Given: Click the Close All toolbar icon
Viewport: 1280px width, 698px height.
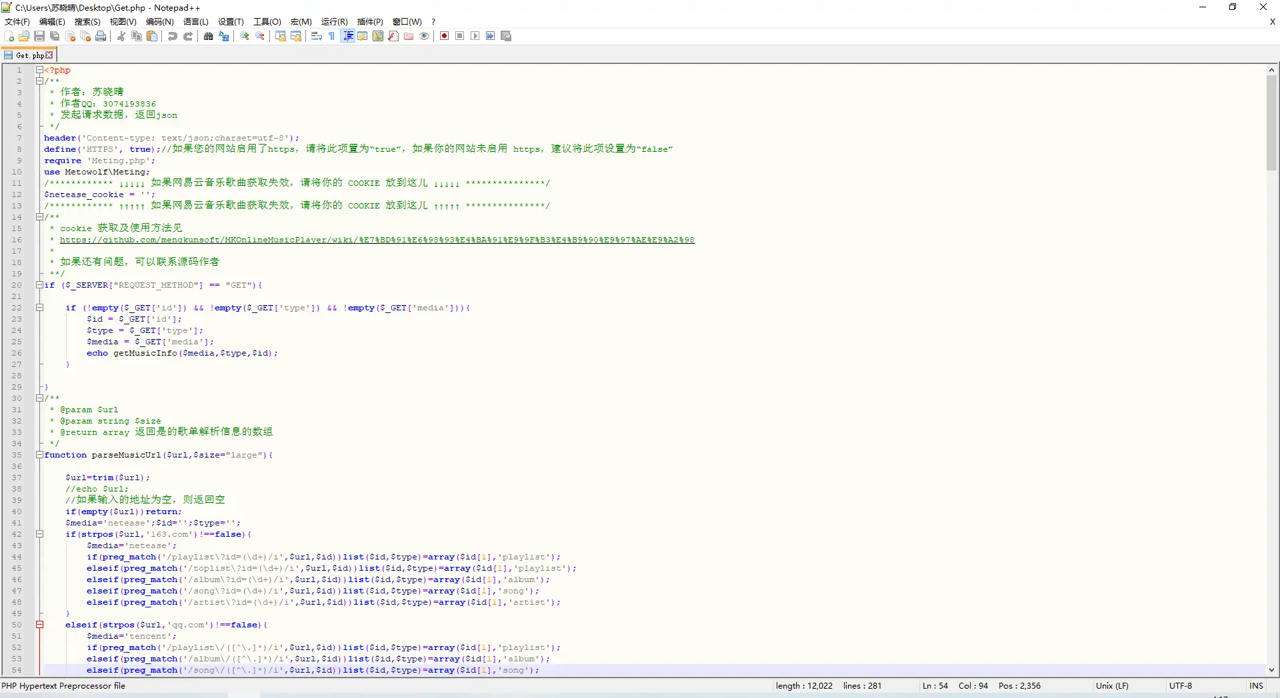Looking at the screenshot, I should pyautogui.click(x=85, y=36).
